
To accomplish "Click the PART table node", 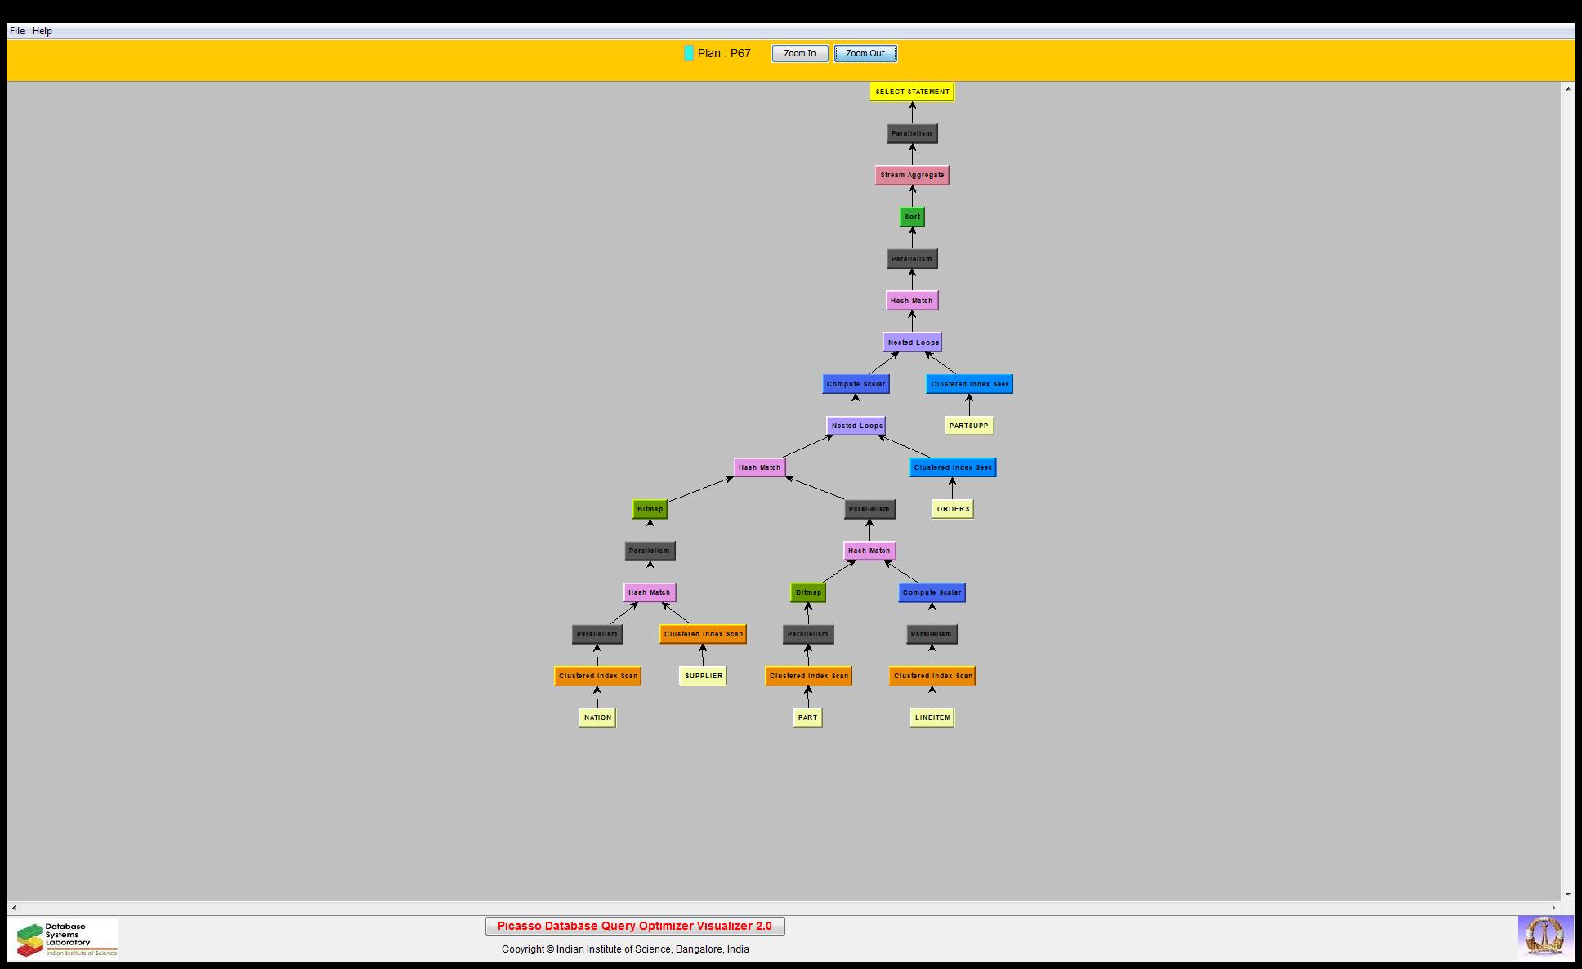I will (807, 717).
